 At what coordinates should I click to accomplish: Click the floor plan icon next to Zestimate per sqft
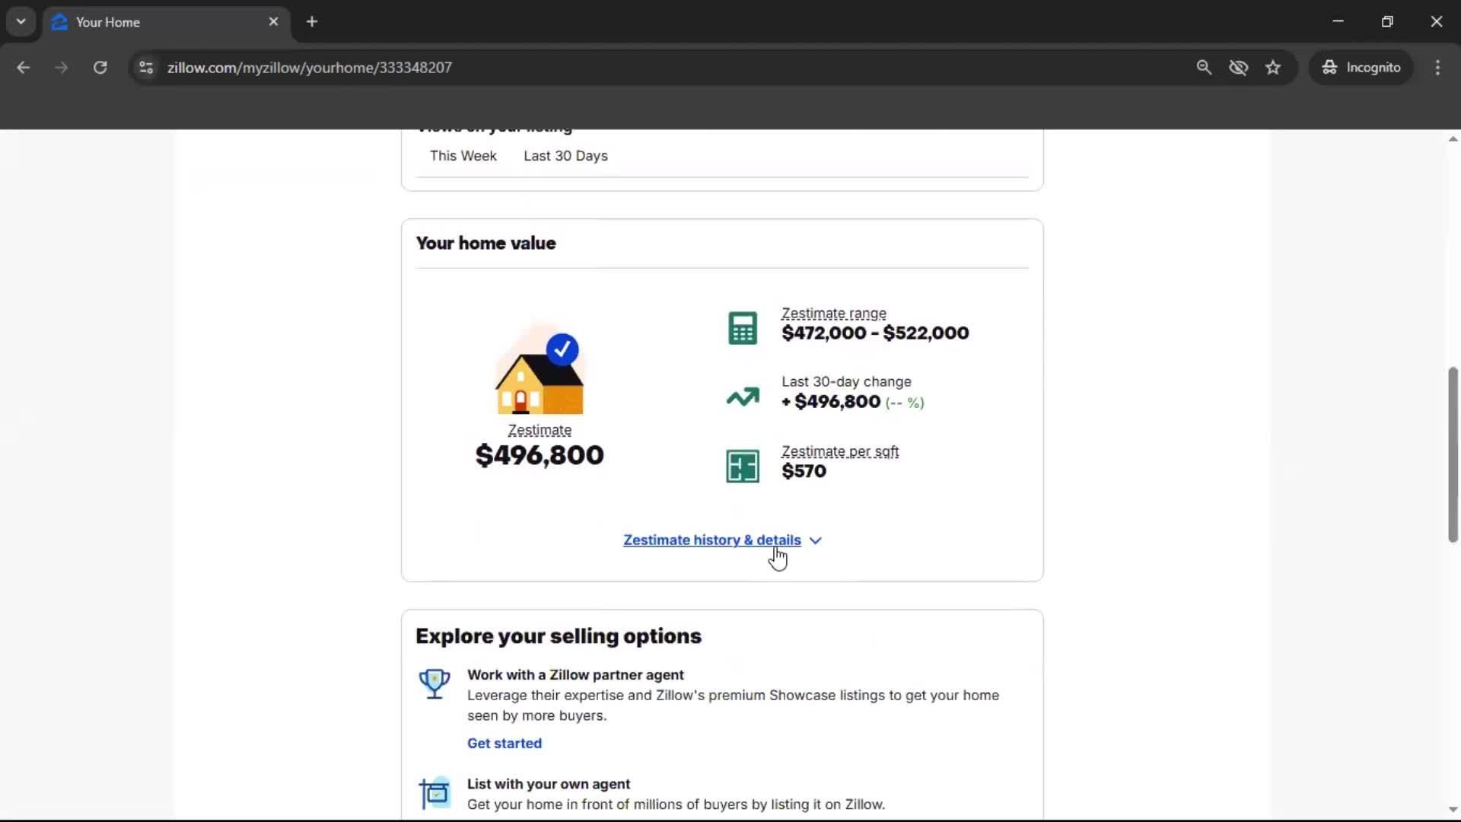[x=742, y=465]
